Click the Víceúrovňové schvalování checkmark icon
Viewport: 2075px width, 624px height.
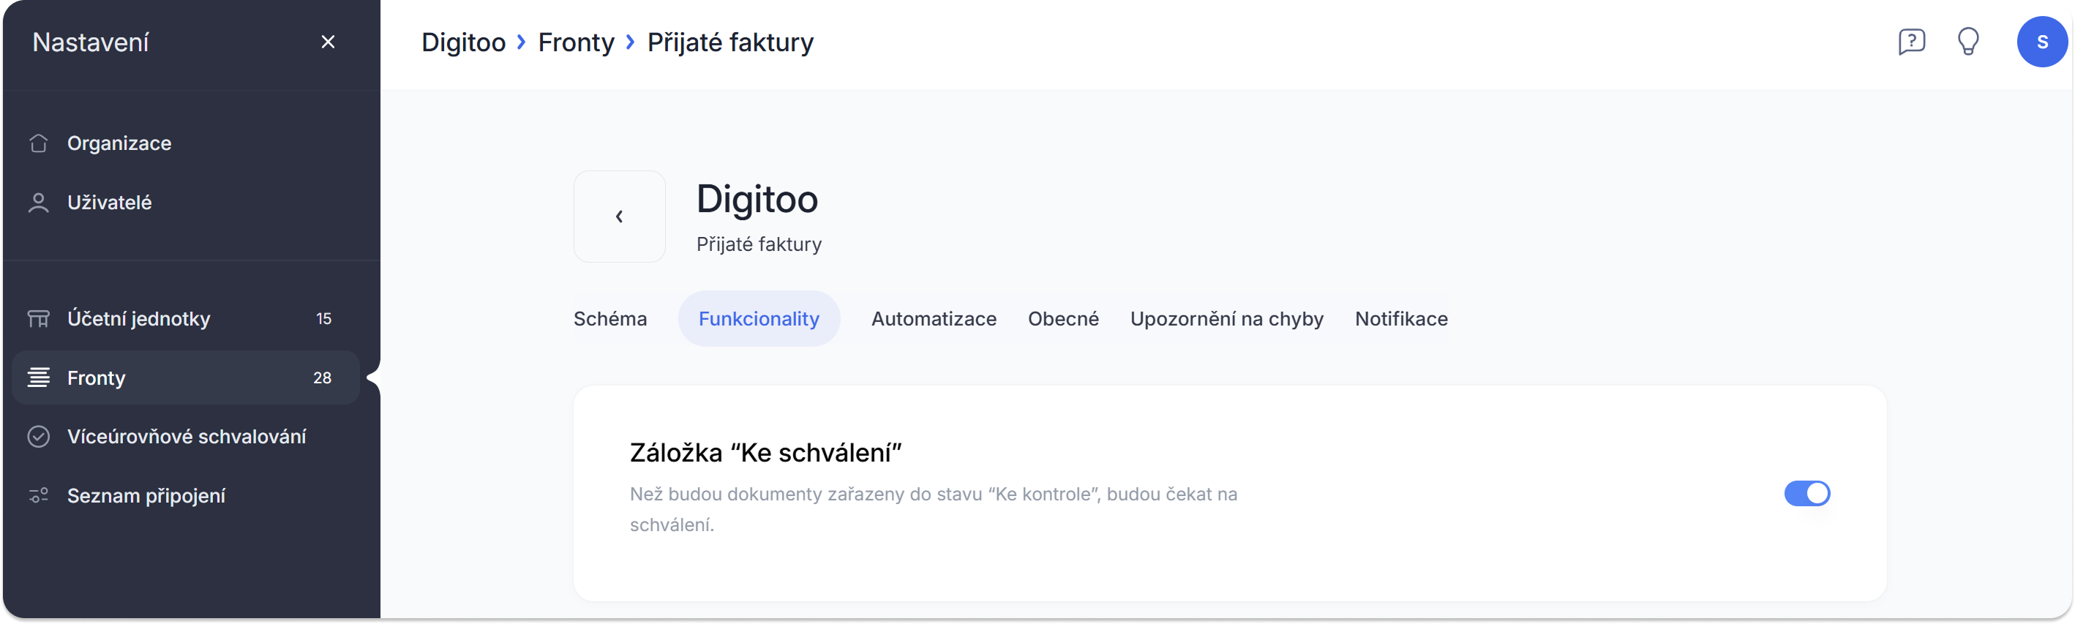39,437
